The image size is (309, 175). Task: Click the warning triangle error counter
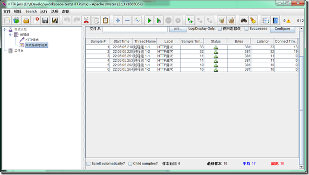288,21
